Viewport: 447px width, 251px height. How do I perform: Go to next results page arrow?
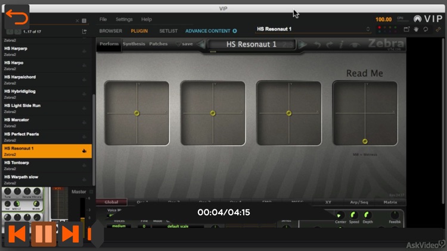[18, 32]
